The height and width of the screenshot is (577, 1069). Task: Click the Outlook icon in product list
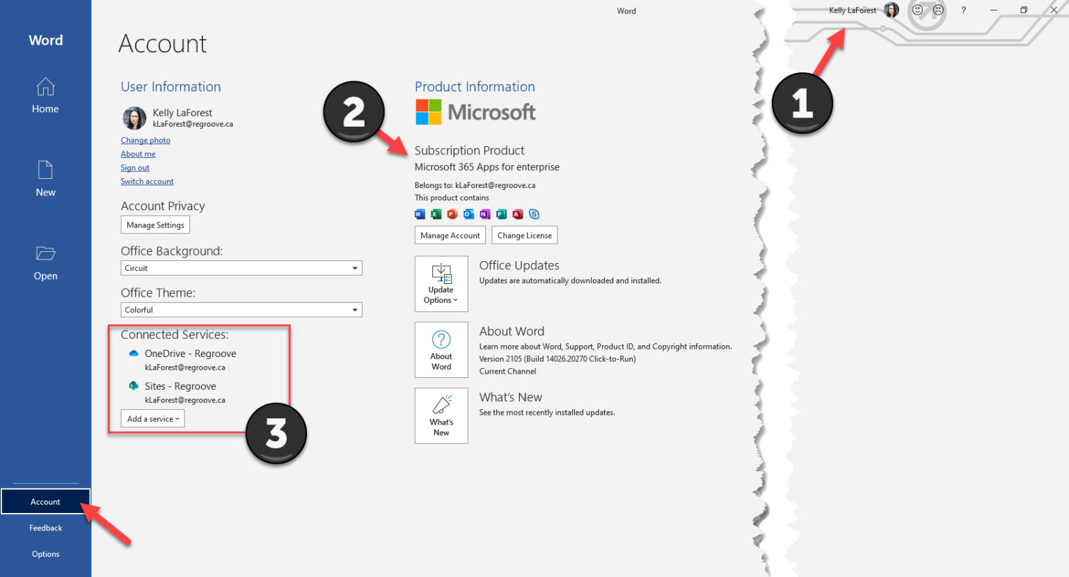pyautogui.click(x=468, y=214)
